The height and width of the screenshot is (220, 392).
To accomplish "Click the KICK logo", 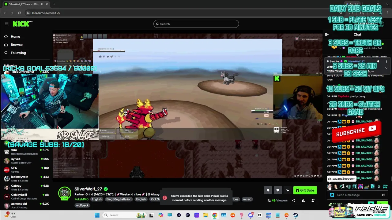I will (22, 24).
